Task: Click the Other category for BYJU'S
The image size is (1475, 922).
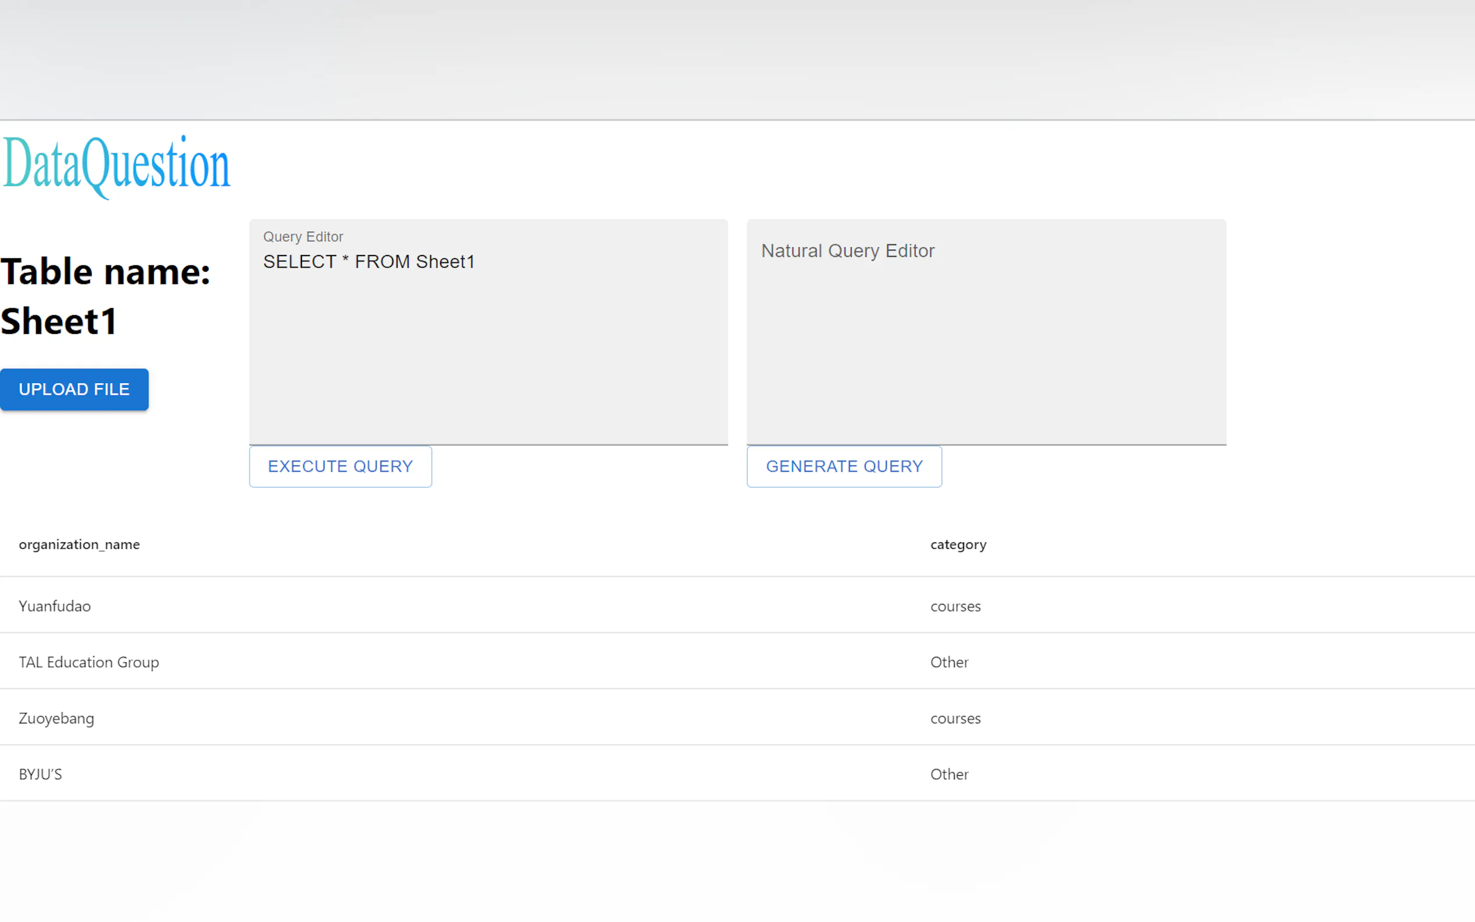Action: click(x=949, y=775)
